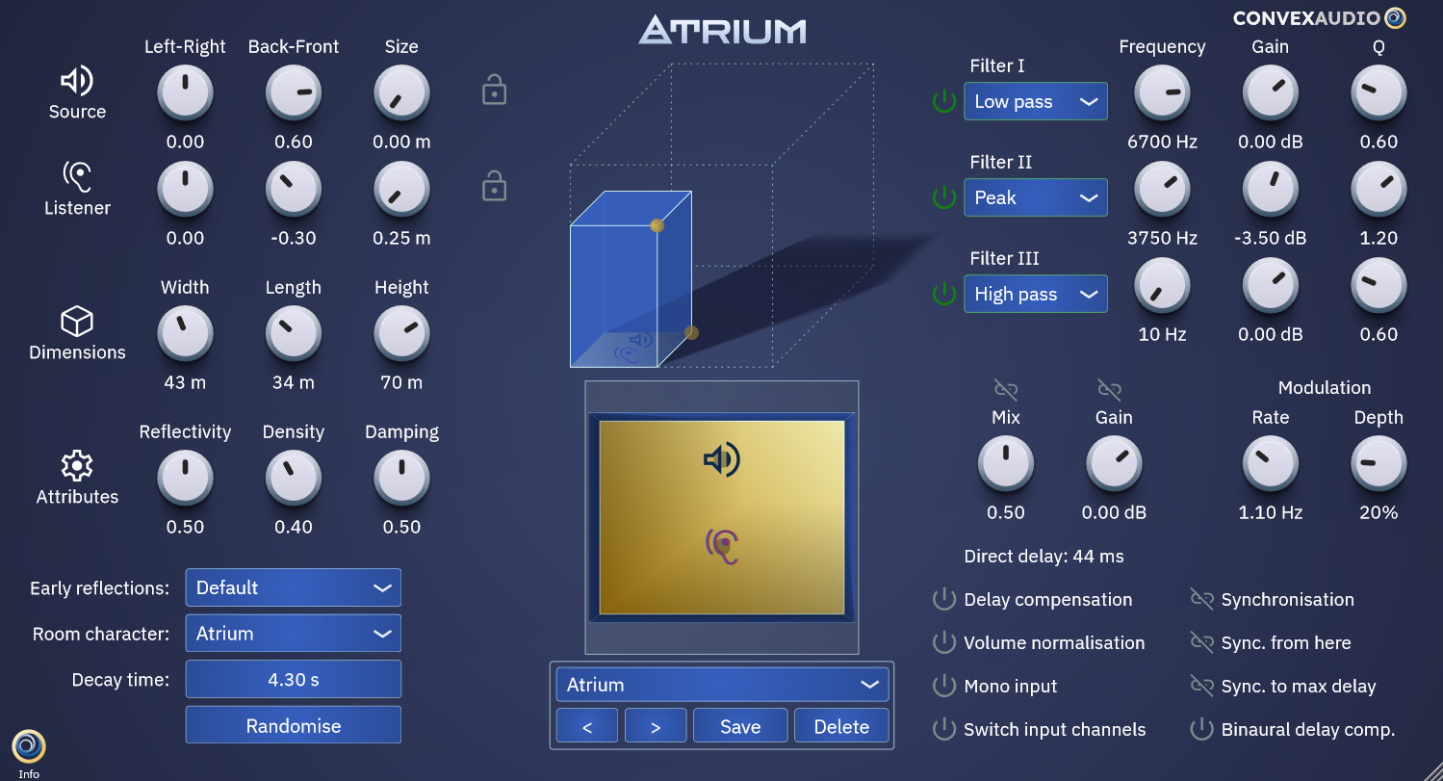Click the Sync. to max delay link icon
This screenshot has width=1443, height=781.
(x=1201, y=686)
